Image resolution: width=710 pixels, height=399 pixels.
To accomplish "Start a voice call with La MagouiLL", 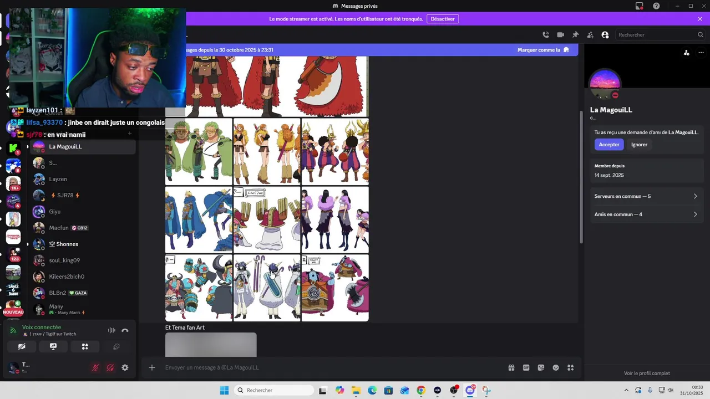I will tap(546, 34).
